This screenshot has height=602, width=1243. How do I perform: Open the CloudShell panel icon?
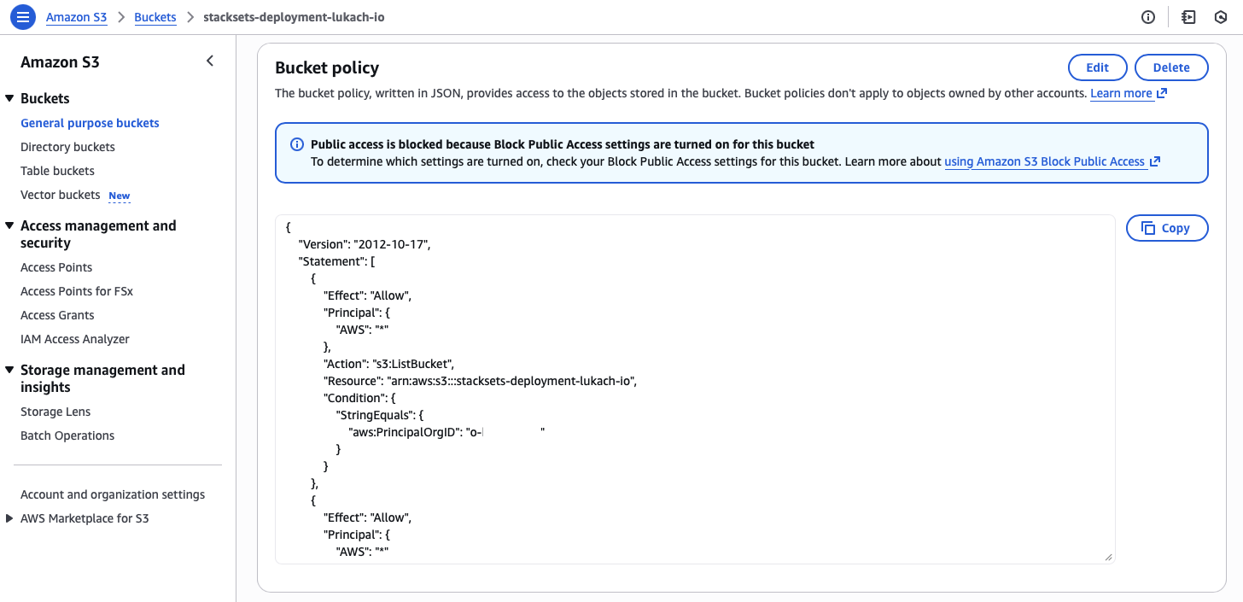pyautogui.click(x=1188, y=17)
